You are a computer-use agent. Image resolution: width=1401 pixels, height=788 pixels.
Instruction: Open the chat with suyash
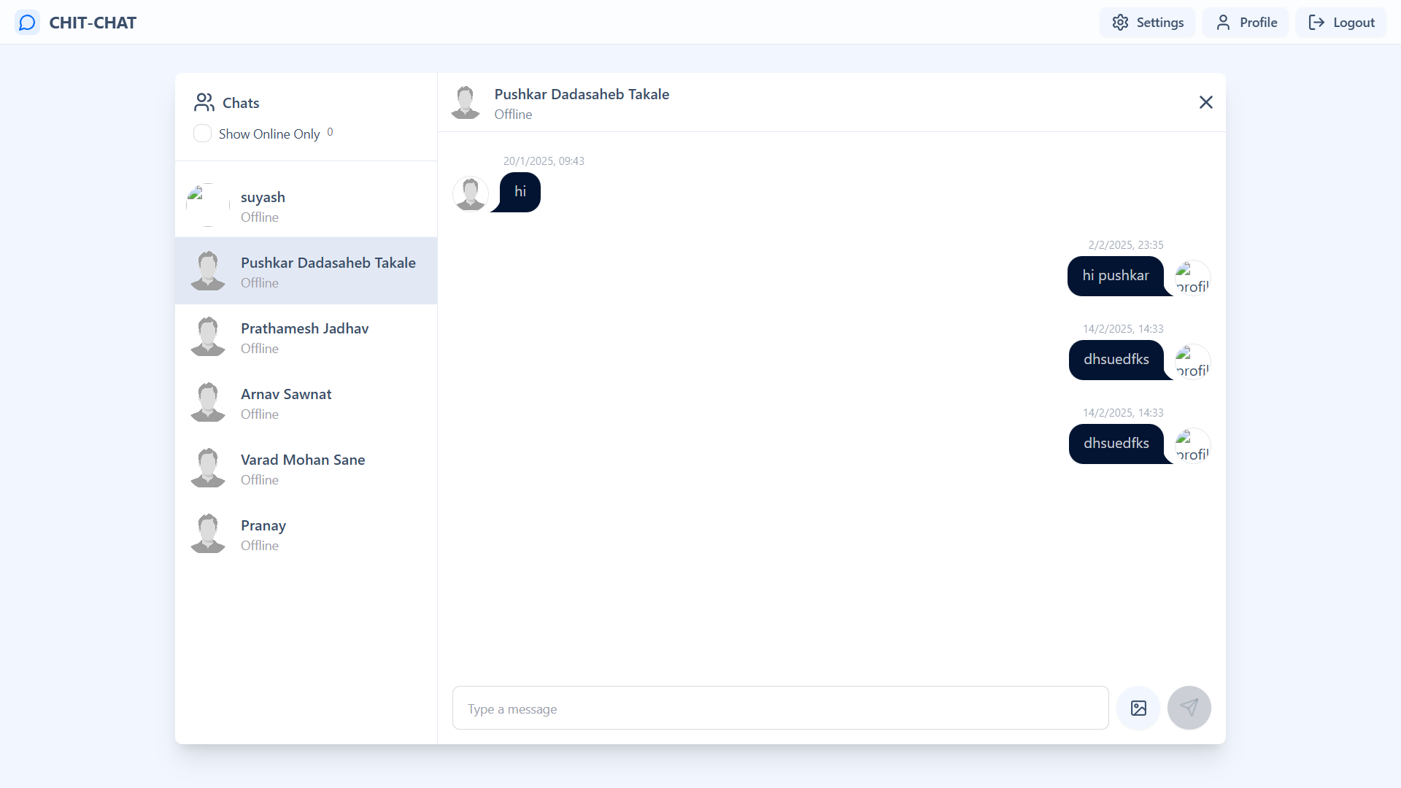306,205
